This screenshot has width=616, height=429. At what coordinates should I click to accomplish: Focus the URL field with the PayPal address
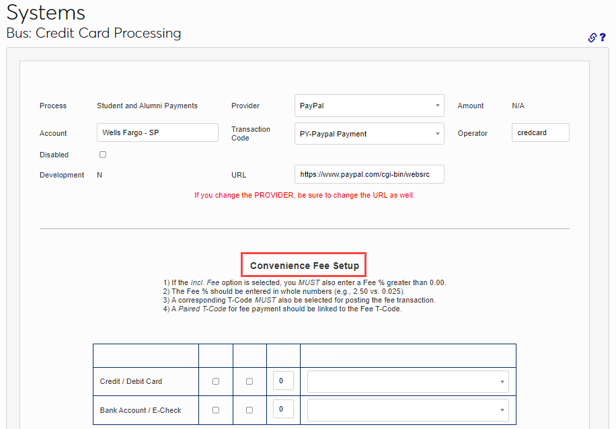click(x=369, y=174)
